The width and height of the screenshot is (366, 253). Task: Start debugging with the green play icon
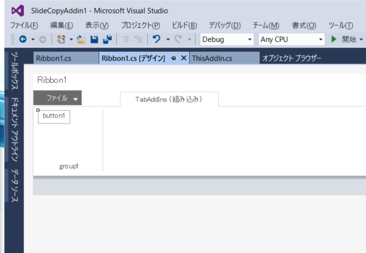[x=334, y=39]
